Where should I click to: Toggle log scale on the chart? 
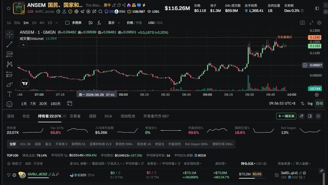point(310,104)
